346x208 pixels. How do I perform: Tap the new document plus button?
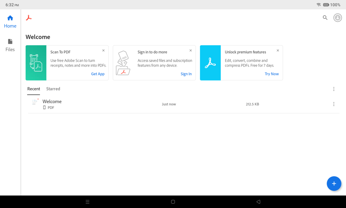[334, 183]
